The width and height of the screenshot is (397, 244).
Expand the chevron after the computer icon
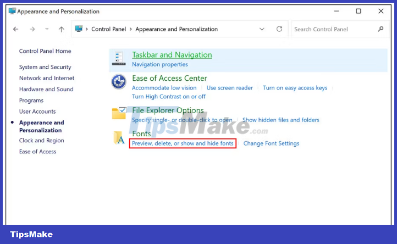(x=86, y=29)
